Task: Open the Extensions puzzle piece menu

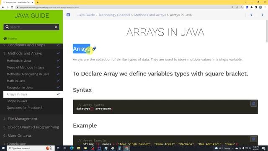Action: [x=251, y=8]
